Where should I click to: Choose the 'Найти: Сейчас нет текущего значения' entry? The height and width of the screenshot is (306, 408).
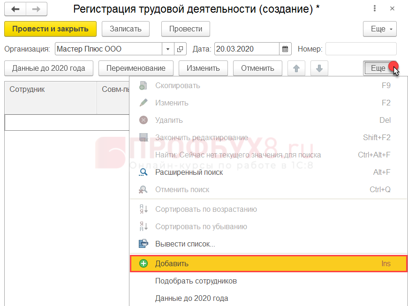coord(269,155)
